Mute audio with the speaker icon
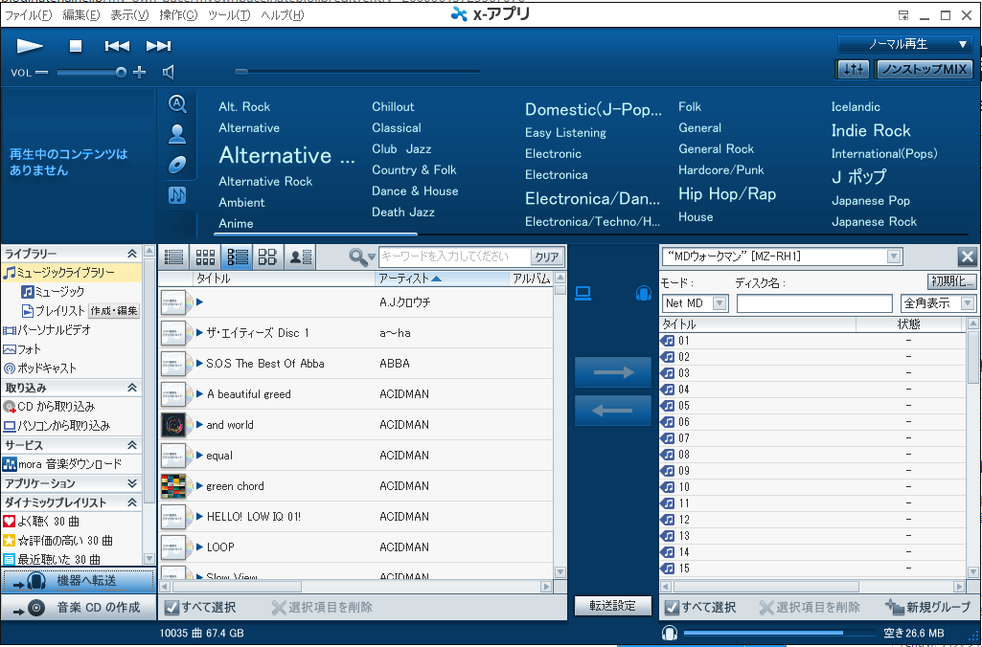The image size is (982, 647). pos(169,73)
